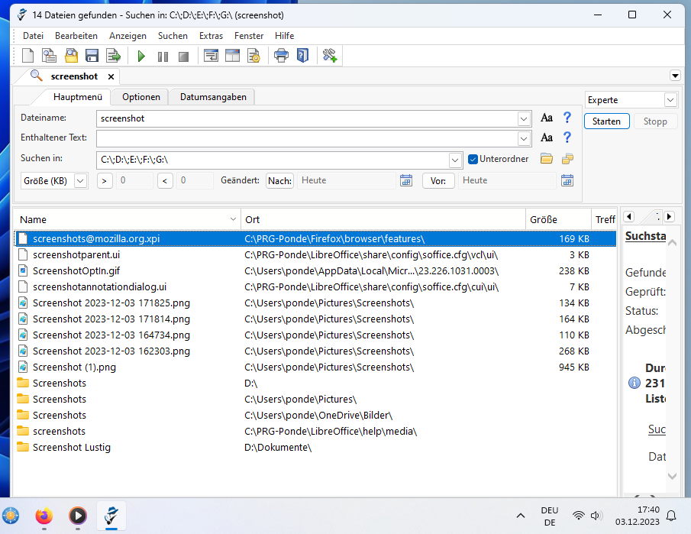Open the Fenster menu
The image size is (691, 534).
tap(249, 36)
